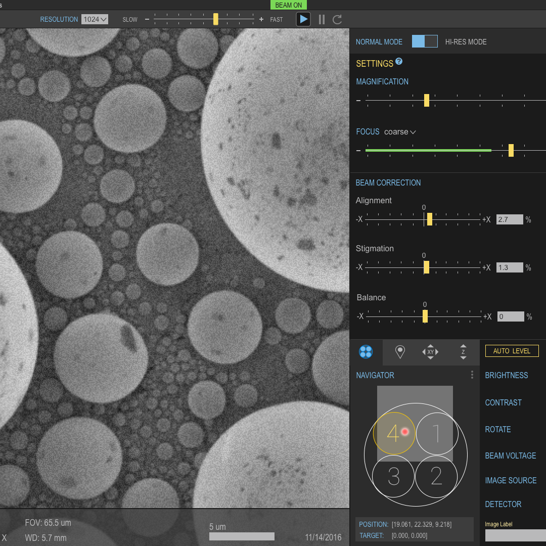This screenshot has height=546, width=546.
Task: Click the Magnification minus sign
Action: click(x=358, y=101)
